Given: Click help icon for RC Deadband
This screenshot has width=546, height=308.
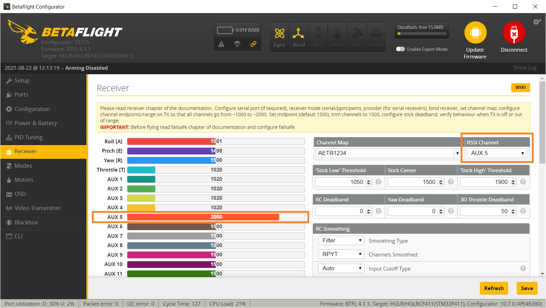Looking at the screenshot, I should (x=378, y=211).
